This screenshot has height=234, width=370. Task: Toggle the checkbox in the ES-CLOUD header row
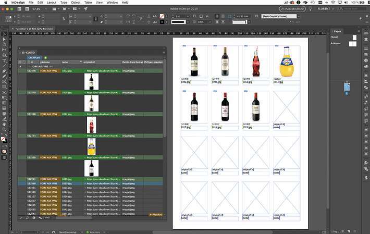click(x=21, y=62)
